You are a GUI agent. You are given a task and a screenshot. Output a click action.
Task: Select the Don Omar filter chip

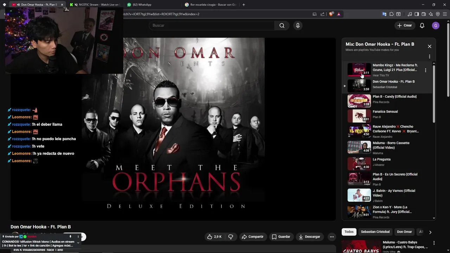click(x=404, y=232)
